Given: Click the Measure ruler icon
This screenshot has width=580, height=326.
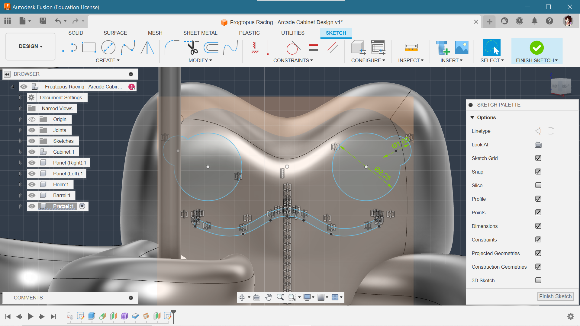Looking at the screenshot, I should (x=411, y=48).
